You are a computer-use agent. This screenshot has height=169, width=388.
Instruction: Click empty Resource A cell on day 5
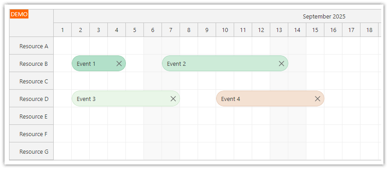pos(134,46)
